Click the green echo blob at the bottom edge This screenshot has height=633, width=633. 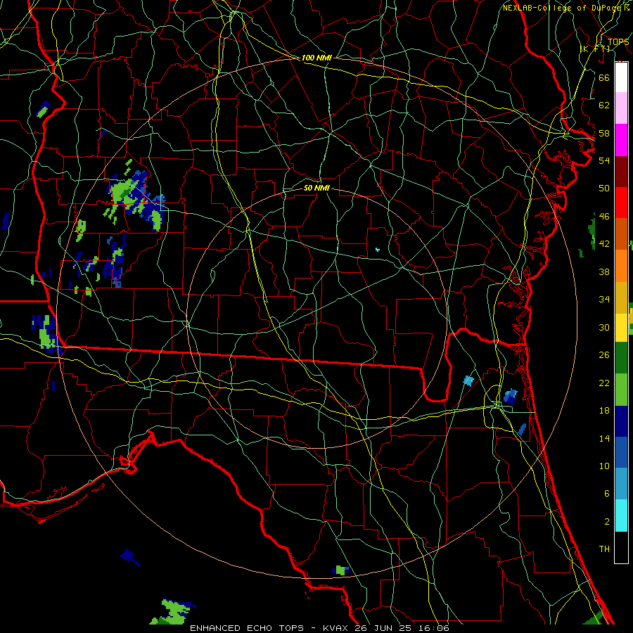click(173, 612)
